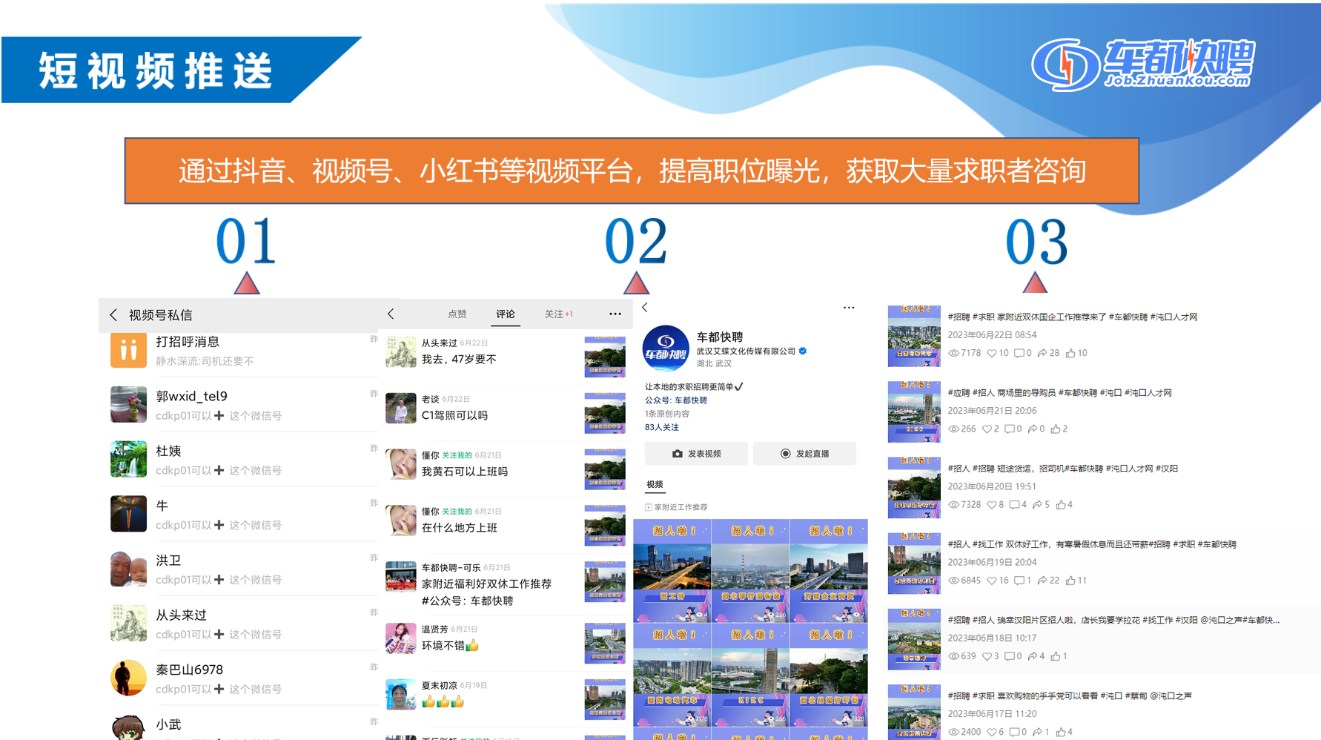This screenshot has height=740, width=1321.
Task: Click the 视频号私信 header title
Action: 160,315
